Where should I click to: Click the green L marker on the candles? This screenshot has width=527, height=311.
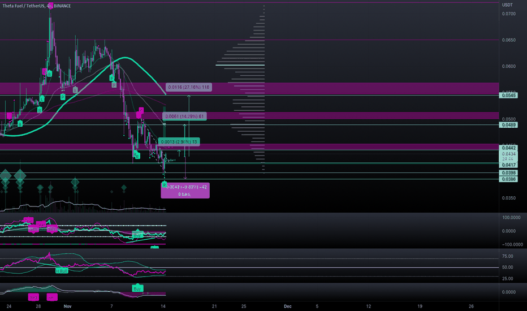pos(42,99)
